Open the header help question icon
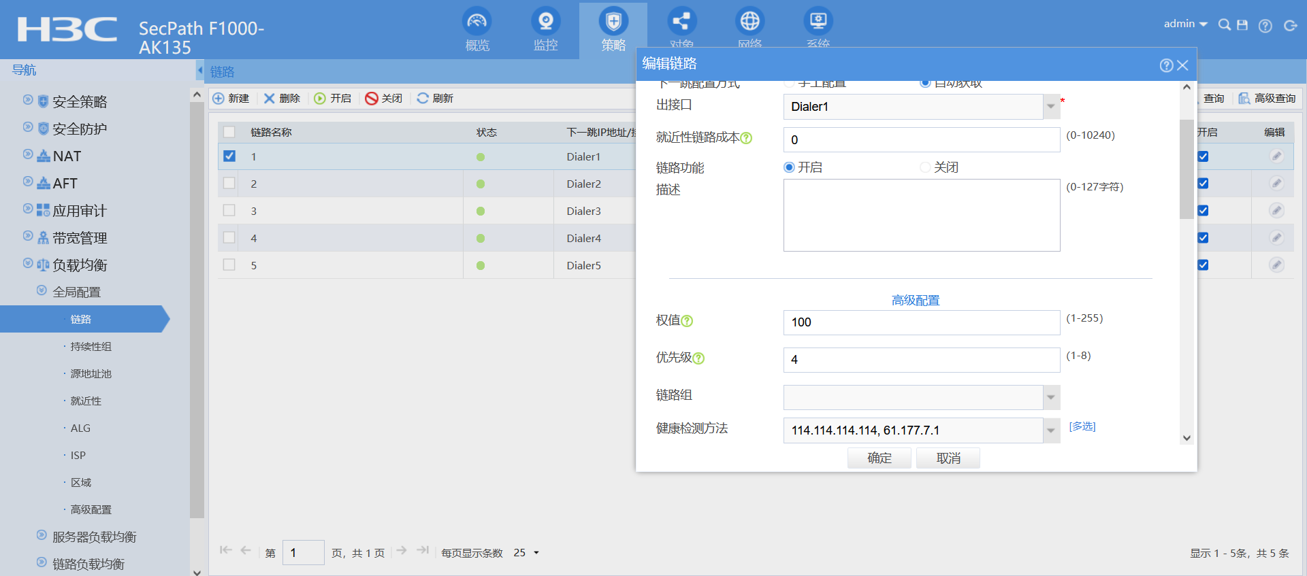Screen dimensions: 1307x576 tap(1265, 26)
